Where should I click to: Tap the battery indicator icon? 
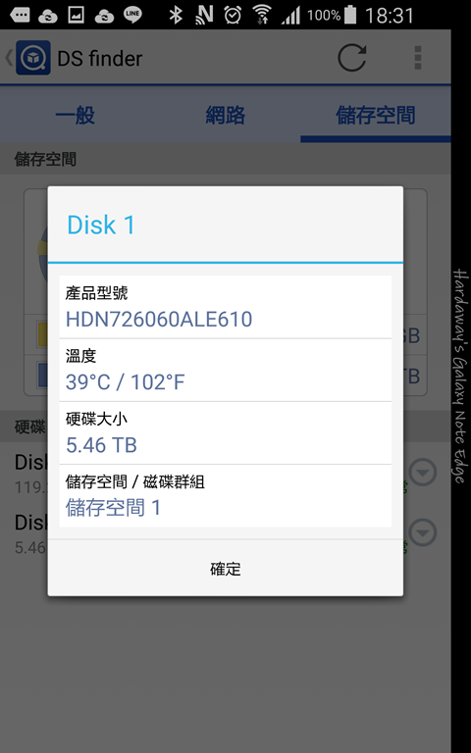[350, 15]
